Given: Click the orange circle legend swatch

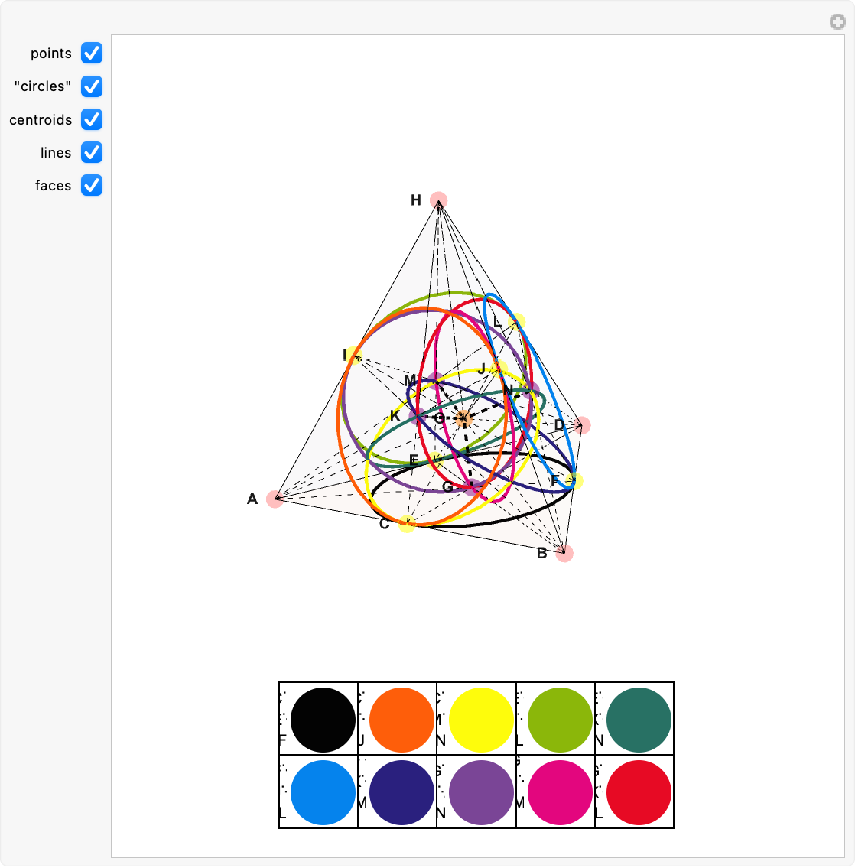Looking at the screenshot, I should [x=401, y=720].
